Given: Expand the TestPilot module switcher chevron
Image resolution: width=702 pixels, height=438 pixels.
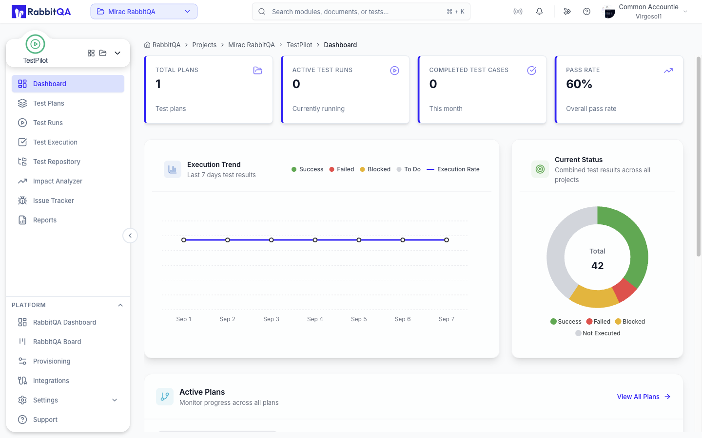Looking at the screenshot, I should tap(117, 53).
